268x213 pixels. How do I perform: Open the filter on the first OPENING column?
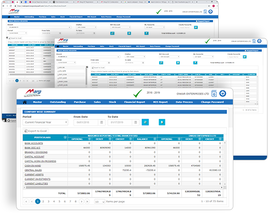(89, 139)
